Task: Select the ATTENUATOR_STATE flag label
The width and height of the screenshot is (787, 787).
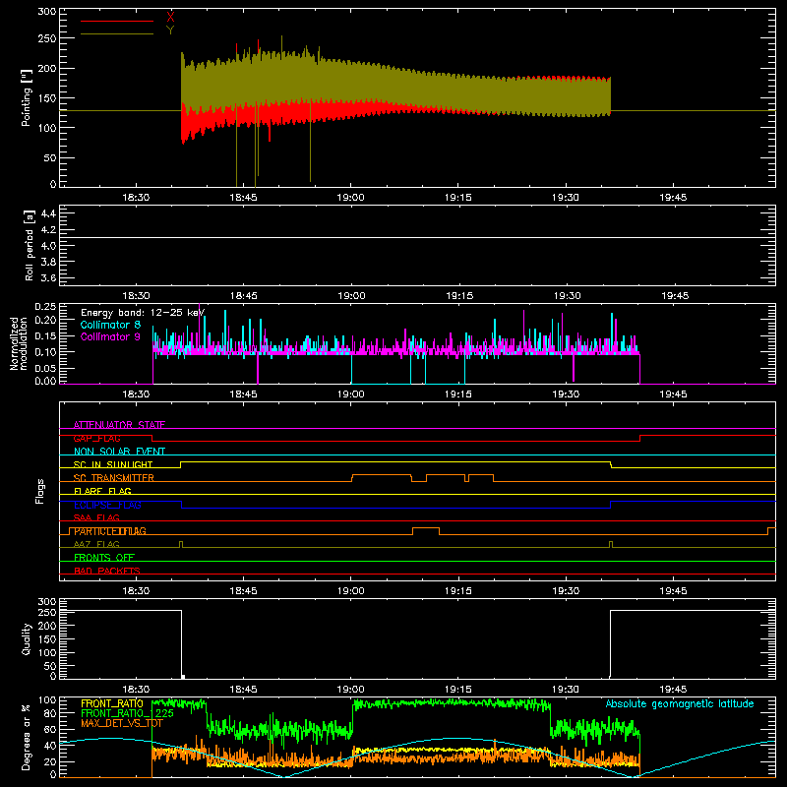Action: [119, 425]
